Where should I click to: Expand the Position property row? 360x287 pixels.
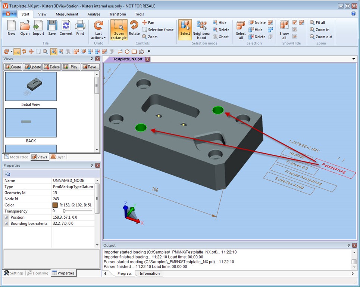click(x=6, y=217)
